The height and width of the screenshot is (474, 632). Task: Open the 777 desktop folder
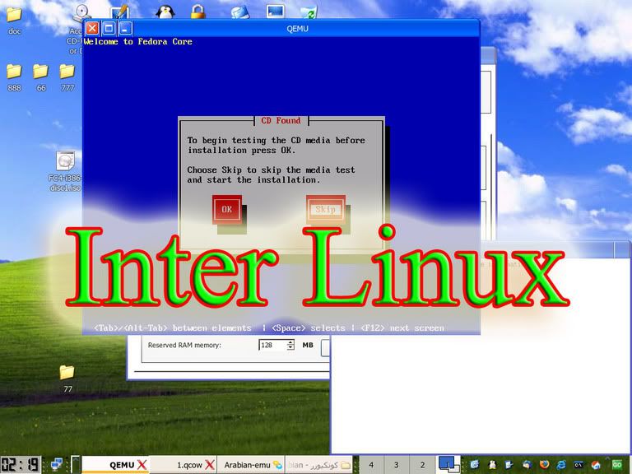67,72
